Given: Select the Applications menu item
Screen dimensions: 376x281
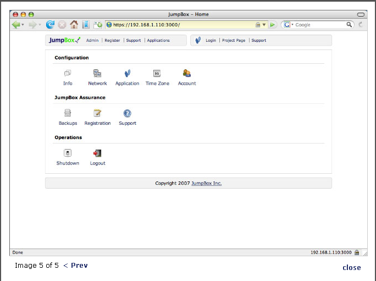Looking at the screenshot, I should [158, 40].
